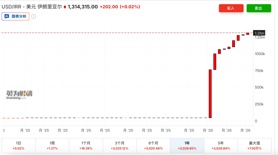Screen dimensions: 278x155
Task: Click the AI 图表分析 button
Action: [x=15, y=16]
